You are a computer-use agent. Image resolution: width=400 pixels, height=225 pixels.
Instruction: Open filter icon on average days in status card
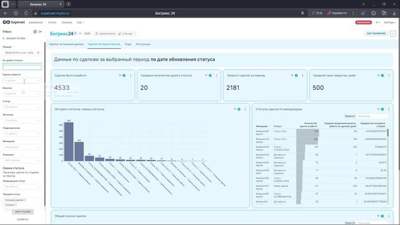click(x=206, y=76)
